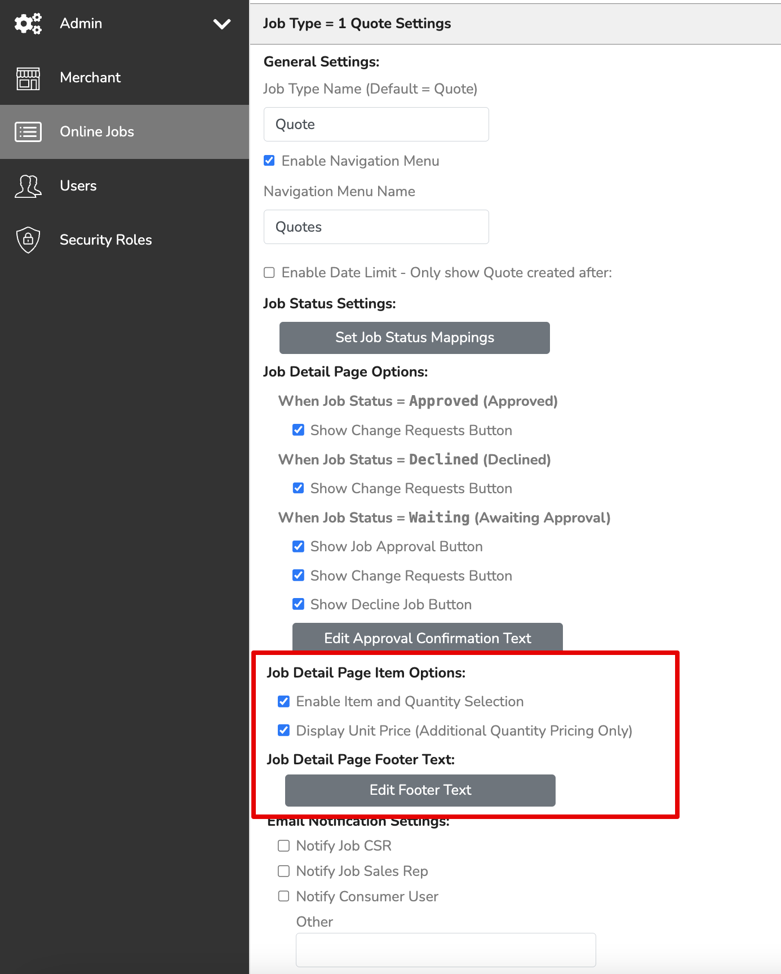Toggle Enable Item and Quantity Selection

pos(284,701)
